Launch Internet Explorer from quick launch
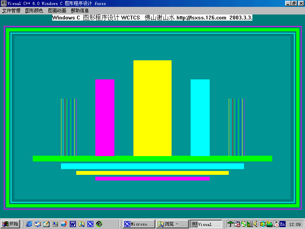The image size is (305, 229). [29, 224]
